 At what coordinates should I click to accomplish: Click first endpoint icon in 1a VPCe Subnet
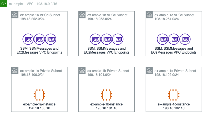coord(28,39)
